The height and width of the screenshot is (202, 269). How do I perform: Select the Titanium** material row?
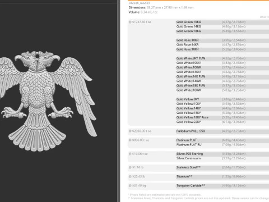click(222, 176)
